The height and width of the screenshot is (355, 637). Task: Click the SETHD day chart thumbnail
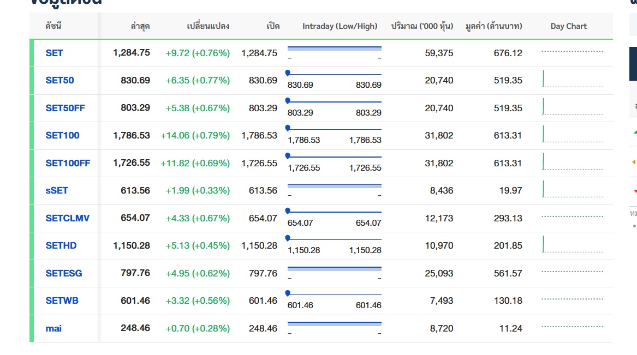pyautogui.click(x=572, y=245)
